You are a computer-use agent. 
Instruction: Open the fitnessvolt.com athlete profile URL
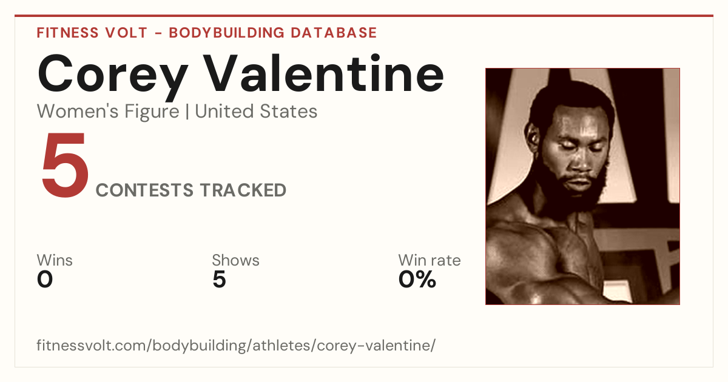click(x=236, y=346)
